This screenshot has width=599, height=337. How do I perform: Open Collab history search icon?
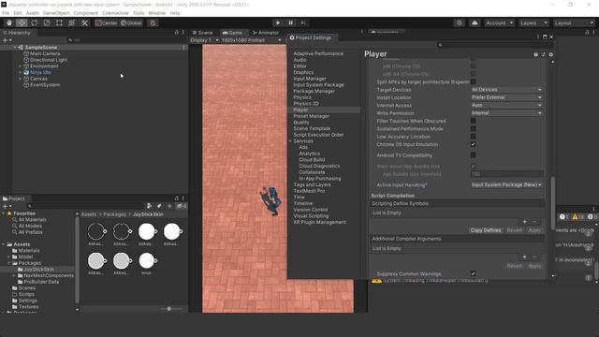tap(460, 22)
